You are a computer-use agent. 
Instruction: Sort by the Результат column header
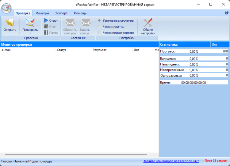[112, 50]
